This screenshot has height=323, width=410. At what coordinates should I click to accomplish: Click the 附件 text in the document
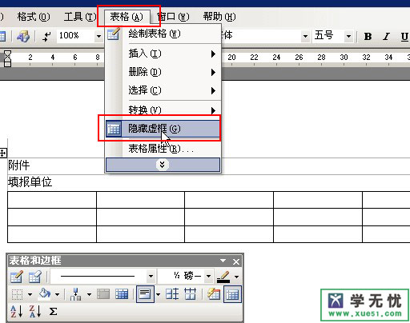[19, 165]
